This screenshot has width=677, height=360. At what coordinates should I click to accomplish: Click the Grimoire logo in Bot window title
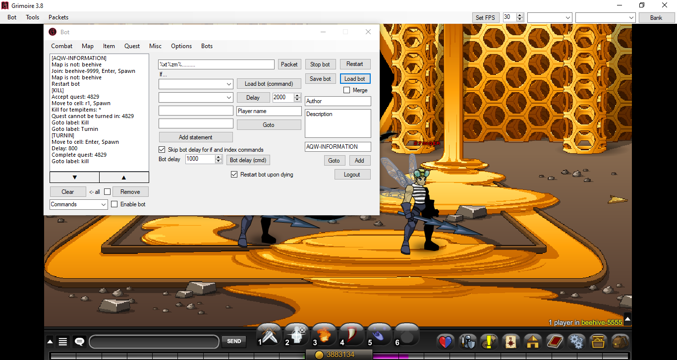tap(53, 32)
